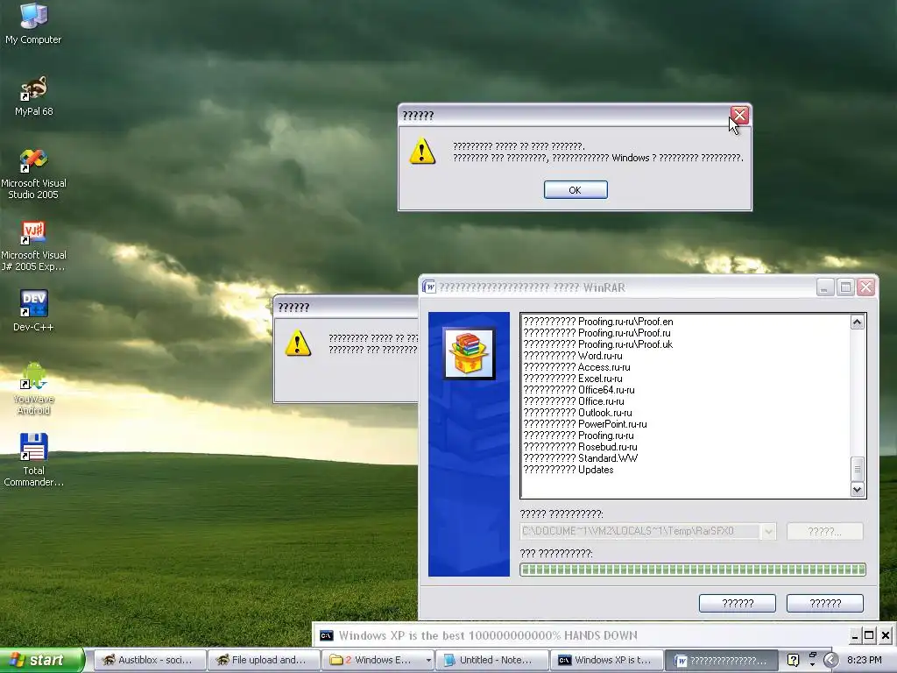Open Microsoft Visual Studio 2005 shortcut

[x=33, y=174]
